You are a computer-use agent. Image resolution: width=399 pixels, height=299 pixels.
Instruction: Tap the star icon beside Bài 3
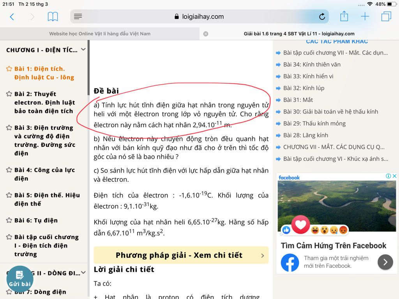[x=9, y=127]
